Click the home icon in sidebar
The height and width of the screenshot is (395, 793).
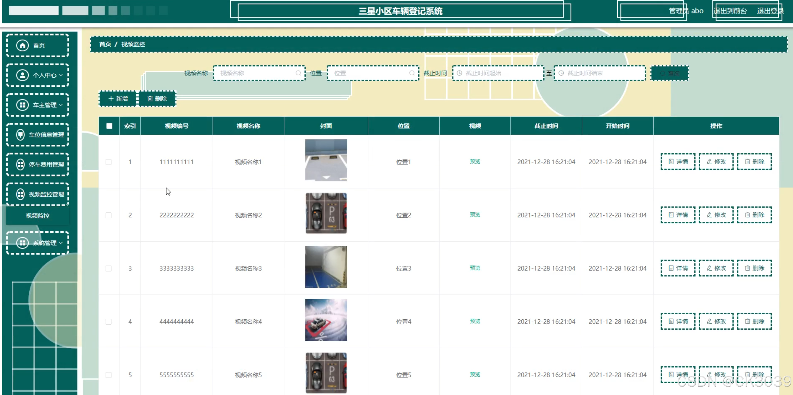[x=22, y=45]
